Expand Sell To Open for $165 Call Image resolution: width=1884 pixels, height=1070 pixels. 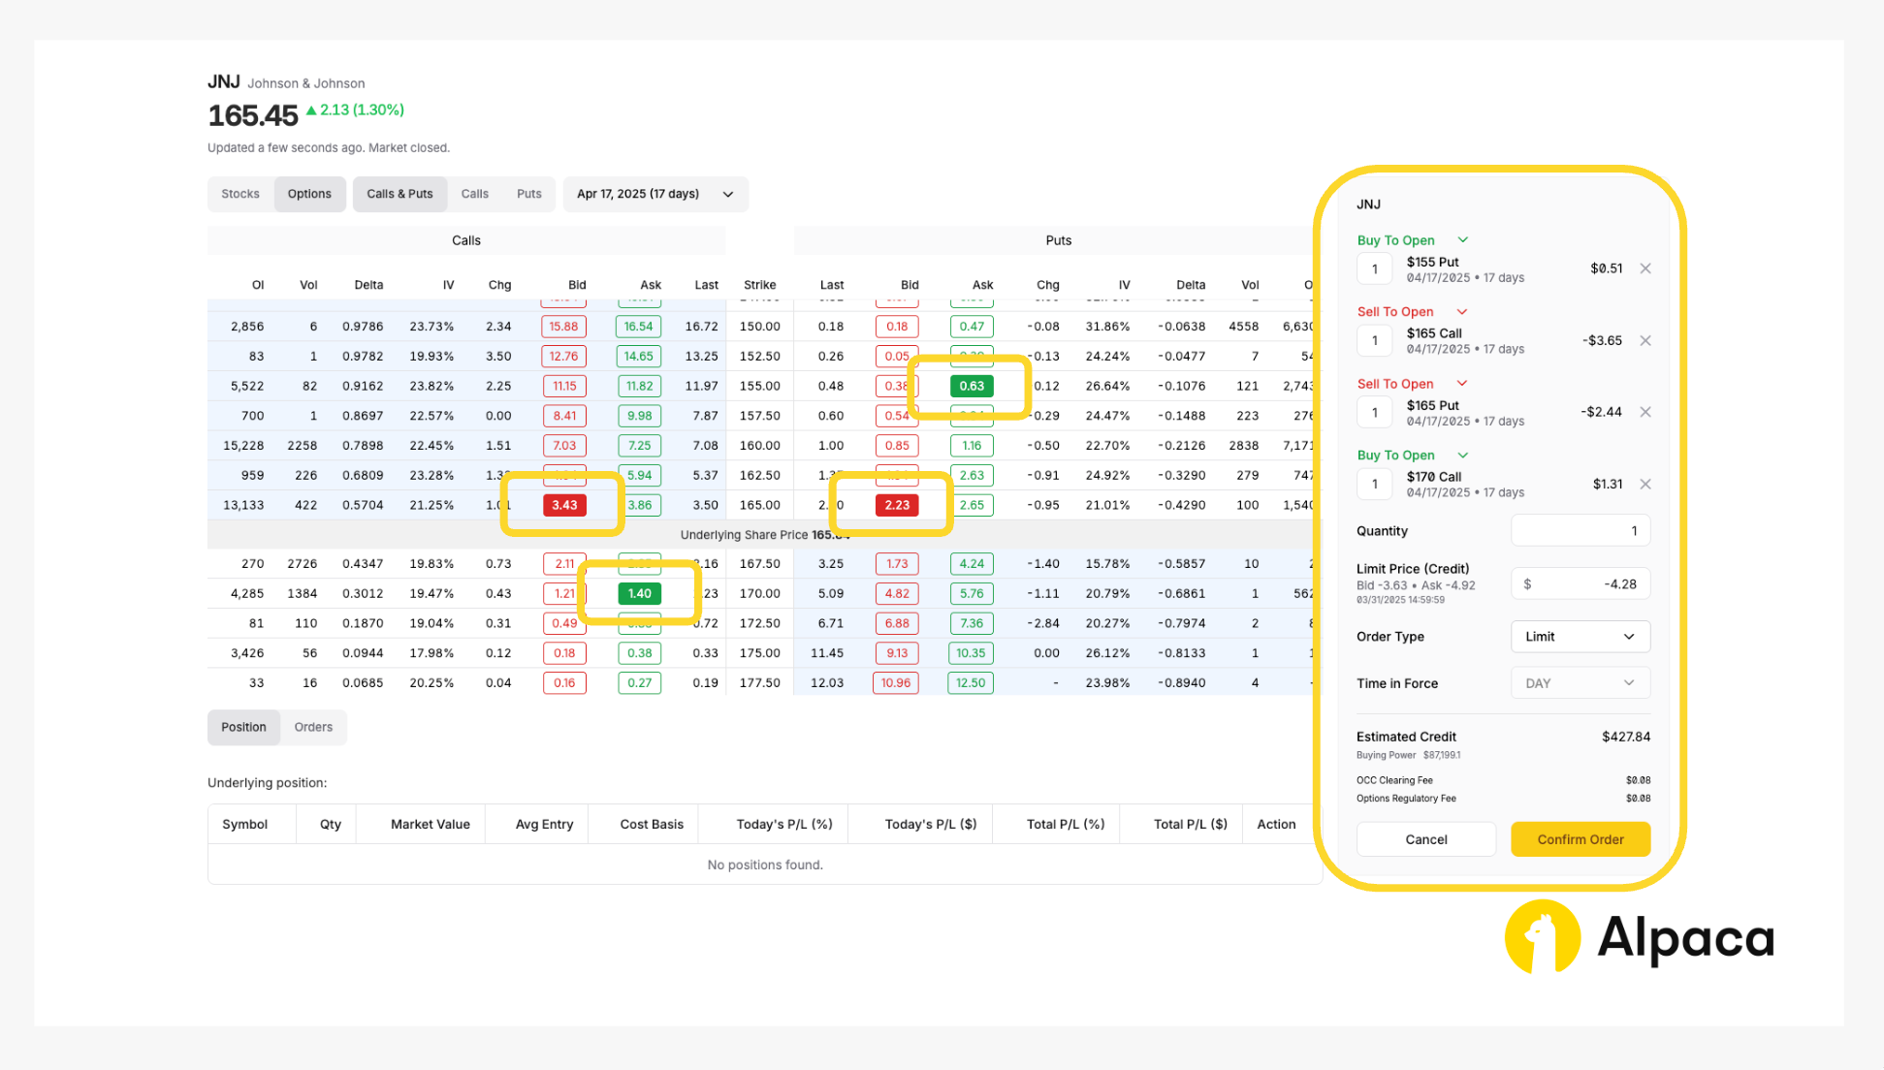(x=1462, y=312)
